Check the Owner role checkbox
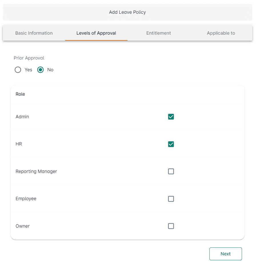This screenshot has height=262, width=256. click(x=171, y=226)
